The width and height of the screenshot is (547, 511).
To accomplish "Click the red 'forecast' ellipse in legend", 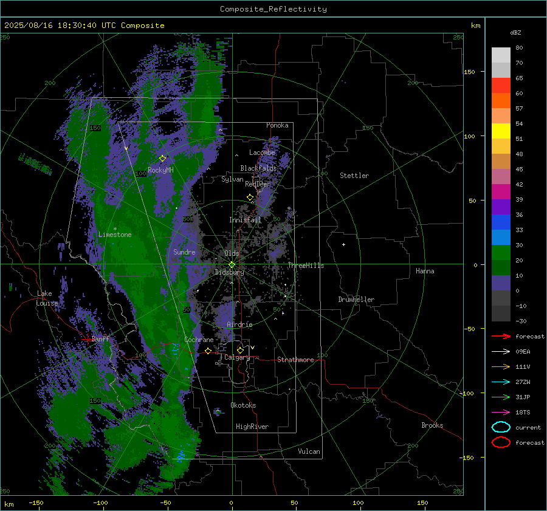I will (x=501, y=442).
